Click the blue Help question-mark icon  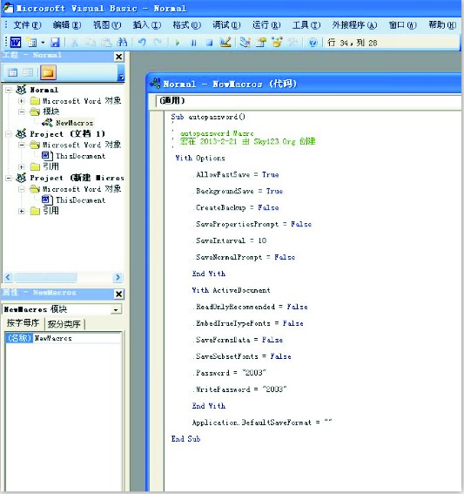pyautogui.click(x=313, y=42)
